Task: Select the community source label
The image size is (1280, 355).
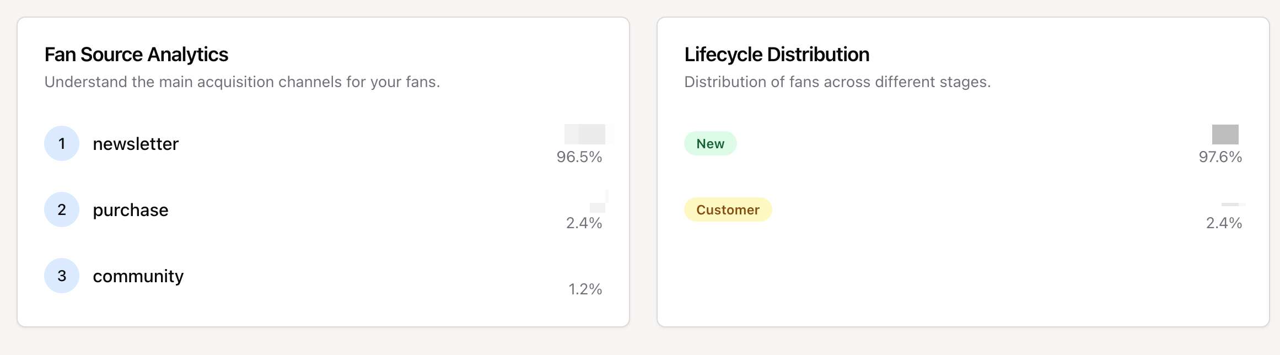Action: [138, 276]
